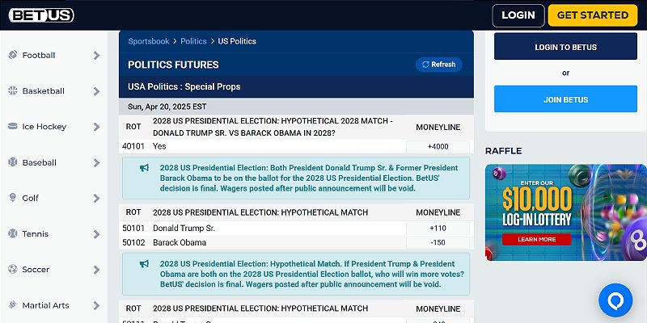This screenshot has width=647, height=323.
Task: Expand the Tennis category chevron
Action: pos(96,234)
